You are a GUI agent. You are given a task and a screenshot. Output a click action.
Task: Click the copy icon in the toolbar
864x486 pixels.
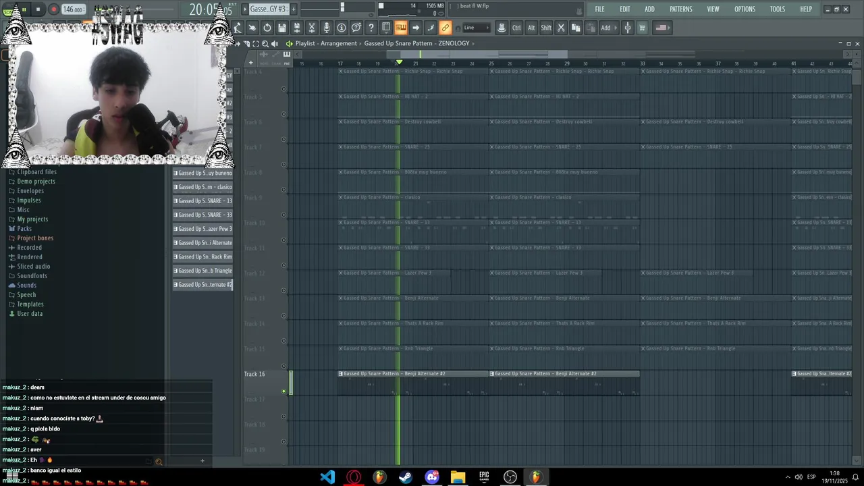pyautogui.click(x=576, y=28)
